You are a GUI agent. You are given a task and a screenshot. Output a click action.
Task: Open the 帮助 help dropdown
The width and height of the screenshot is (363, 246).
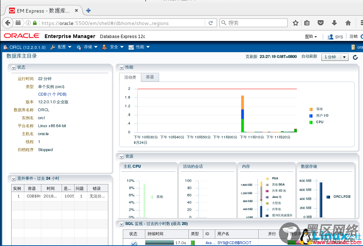[311, 37]
